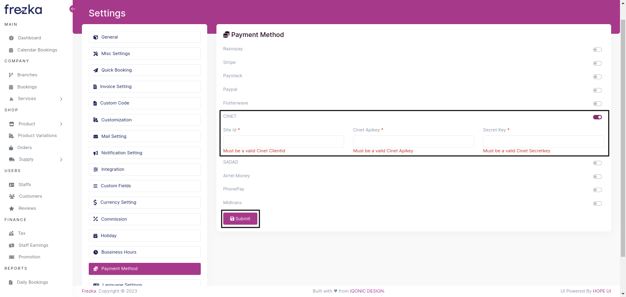626x297 pixels.
Task: Click the Tax icon in sidebar
Action: [11, 233]
